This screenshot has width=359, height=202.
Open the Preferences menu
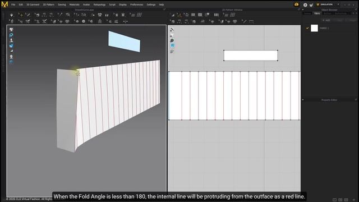[x=137, y=4]
